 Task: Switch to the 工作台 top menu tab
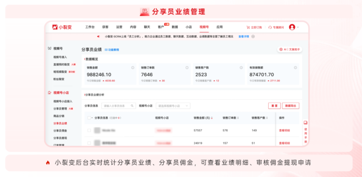pos(90,27)
